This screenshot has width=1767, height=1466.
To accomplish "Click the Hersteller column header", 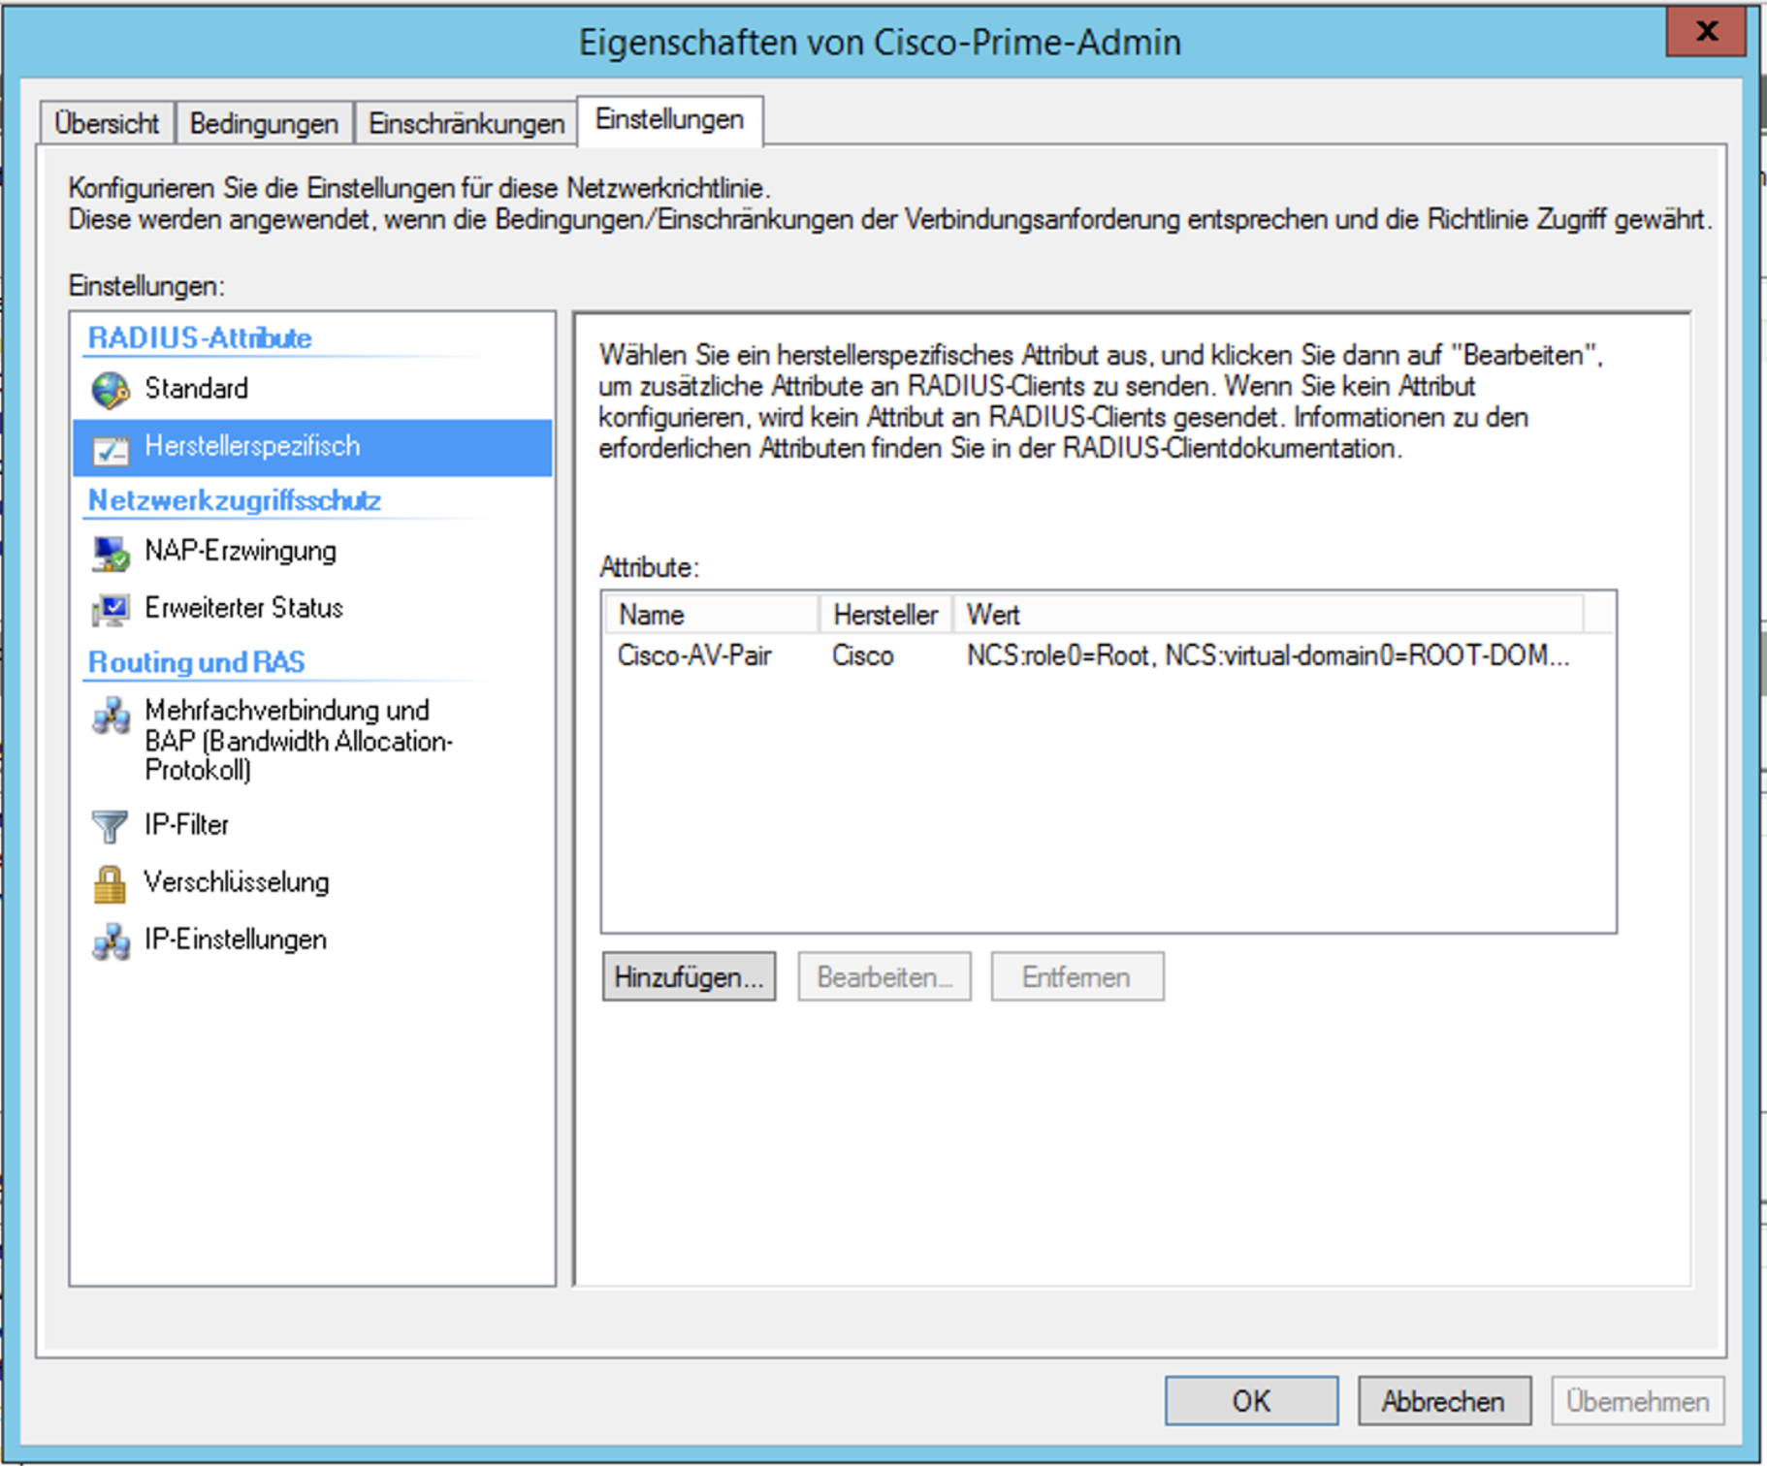I will pyautogui.click(x=886, y=615).
